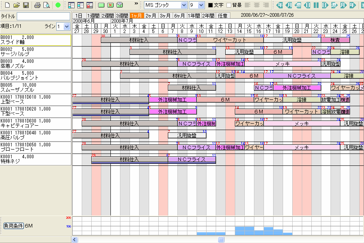Add a new green bar
Viewport: 364px width, 243px height.
[x=101, y=5]
